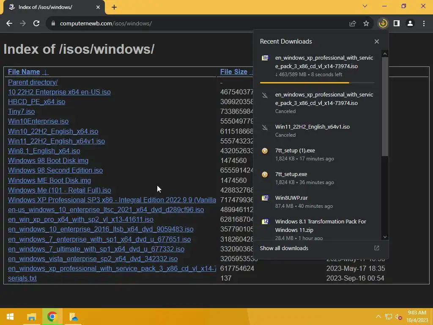Click the 7tt_setup.exe file icon
The image size is (433, 325).
point(265,174)
